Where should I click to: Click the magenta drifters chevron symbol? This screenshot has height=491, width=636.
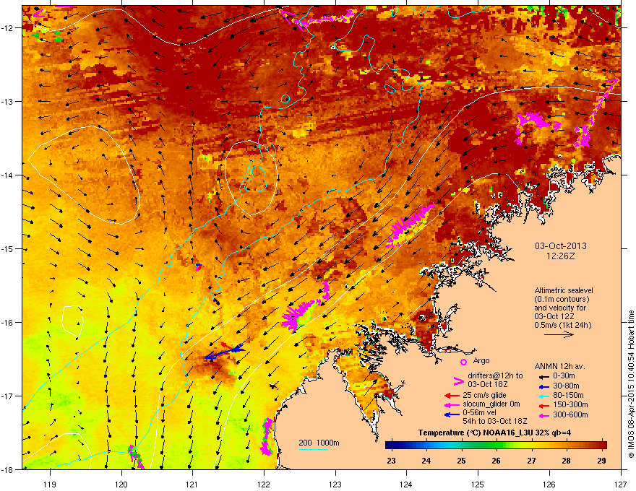pyautogui.click(x=458, y=381)
